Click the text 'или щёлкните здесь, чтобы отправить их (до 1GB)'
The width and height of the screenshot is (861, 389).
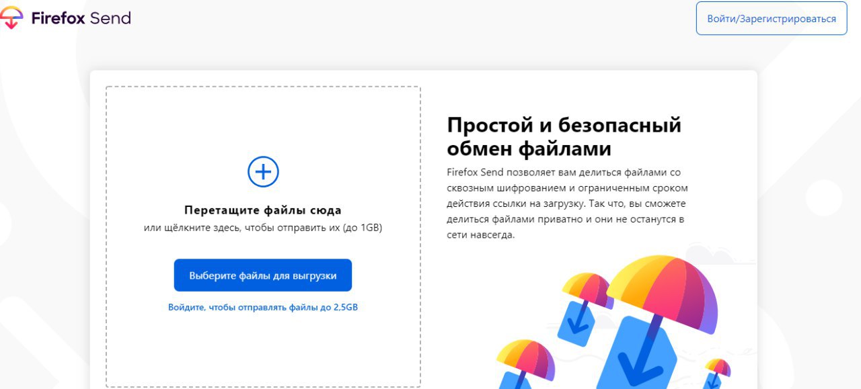pyautogui.click(x=263, y=228)
